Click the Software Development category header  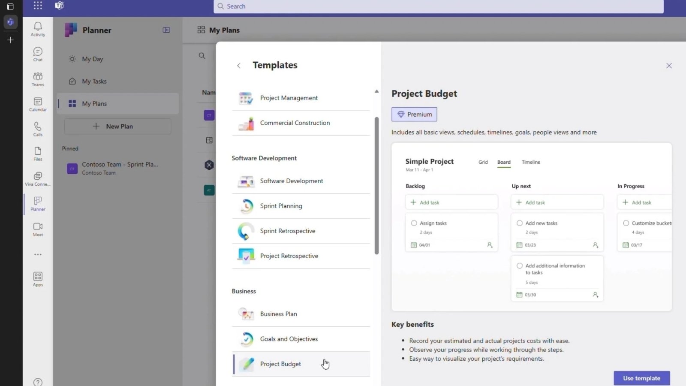point(264,158)
